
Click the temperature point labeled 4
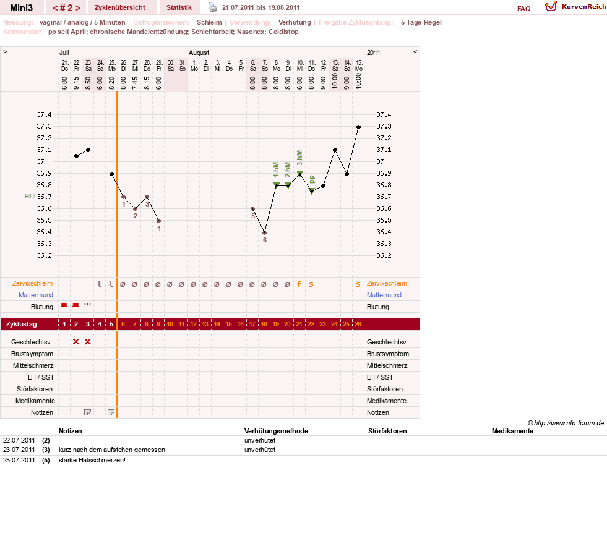click(x=159, y=221)
